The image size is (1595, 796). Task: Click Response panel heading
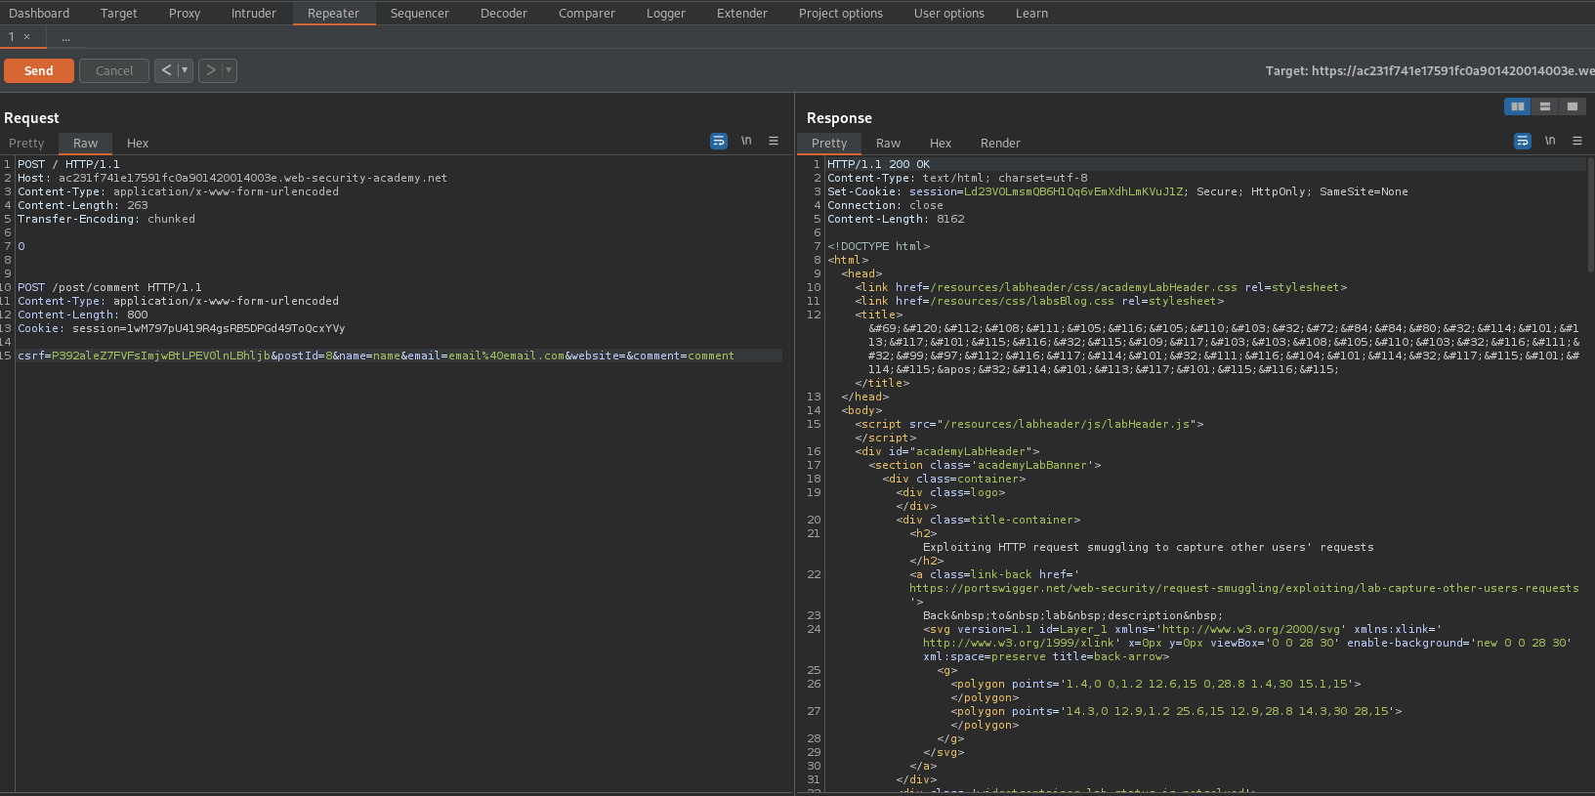839,118
